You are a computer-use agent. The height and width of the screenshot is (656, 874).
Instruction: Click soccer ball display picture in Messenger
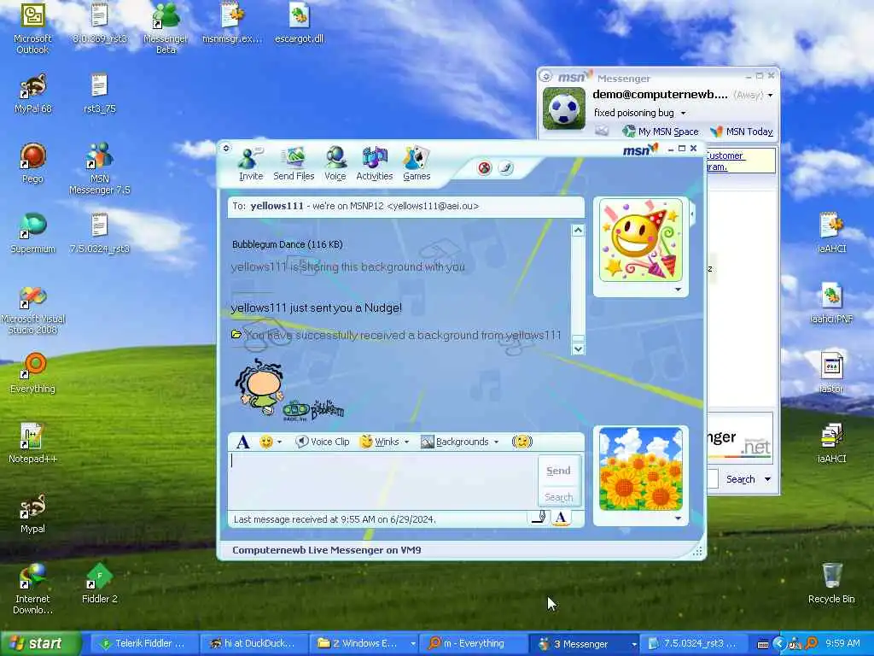click(x=564, y=108)
